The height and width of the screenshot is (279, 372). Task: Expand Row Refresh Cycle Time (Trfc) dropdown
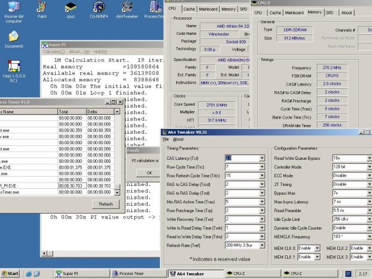point(262,176)
